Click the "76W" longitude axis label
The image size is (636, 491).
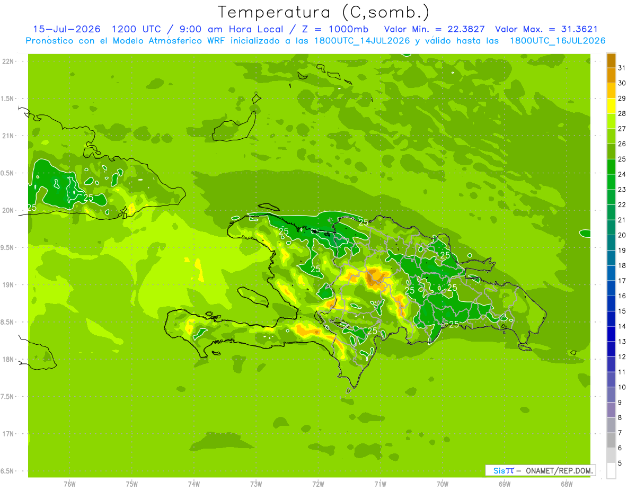(x=69, y=484)
